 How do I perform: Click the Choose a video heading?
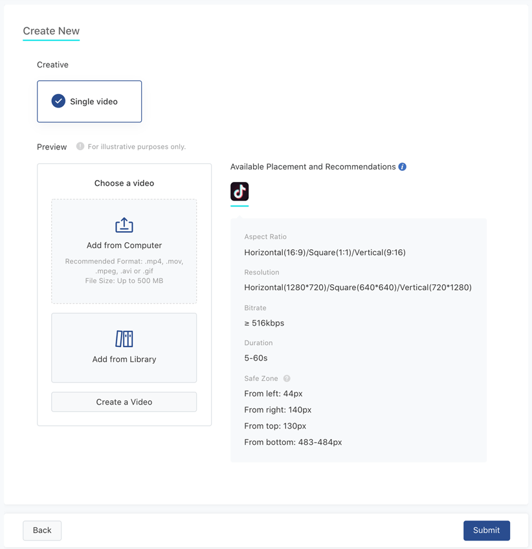coord(124,183)
